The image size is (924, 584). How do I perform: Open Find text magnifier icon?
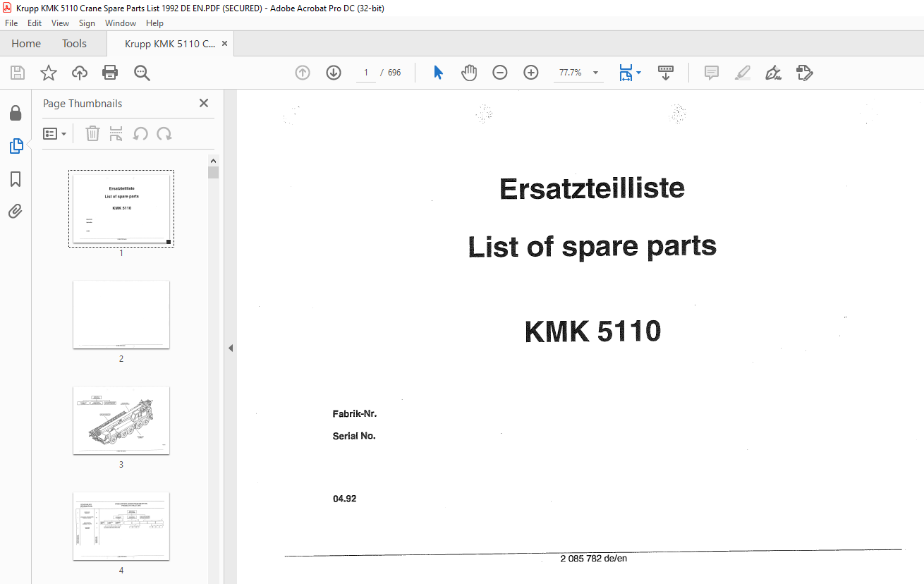pos(142,73)
